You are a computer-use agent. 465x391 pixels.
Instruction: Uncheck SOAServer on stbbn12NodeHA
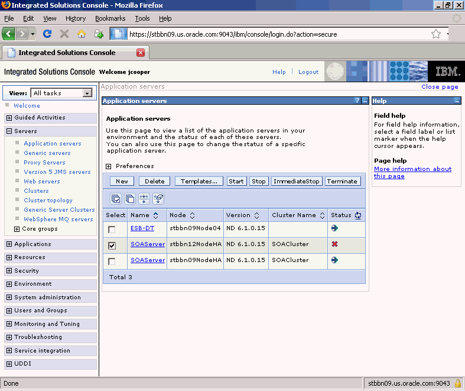pyautogui.click(x=112, y=245)
